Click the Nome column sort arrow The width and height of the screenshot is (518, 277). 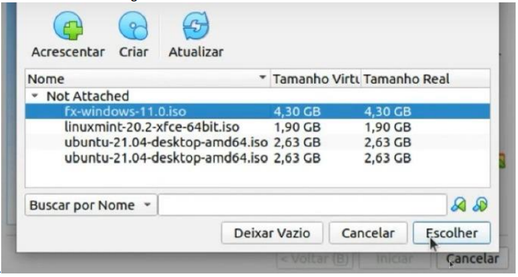pos(263,78)
